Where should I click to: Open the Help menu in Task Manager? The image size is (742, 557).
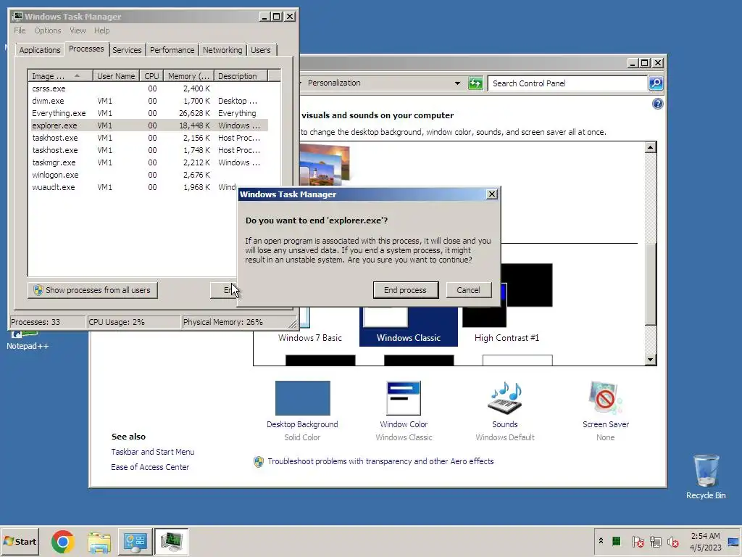101,30
